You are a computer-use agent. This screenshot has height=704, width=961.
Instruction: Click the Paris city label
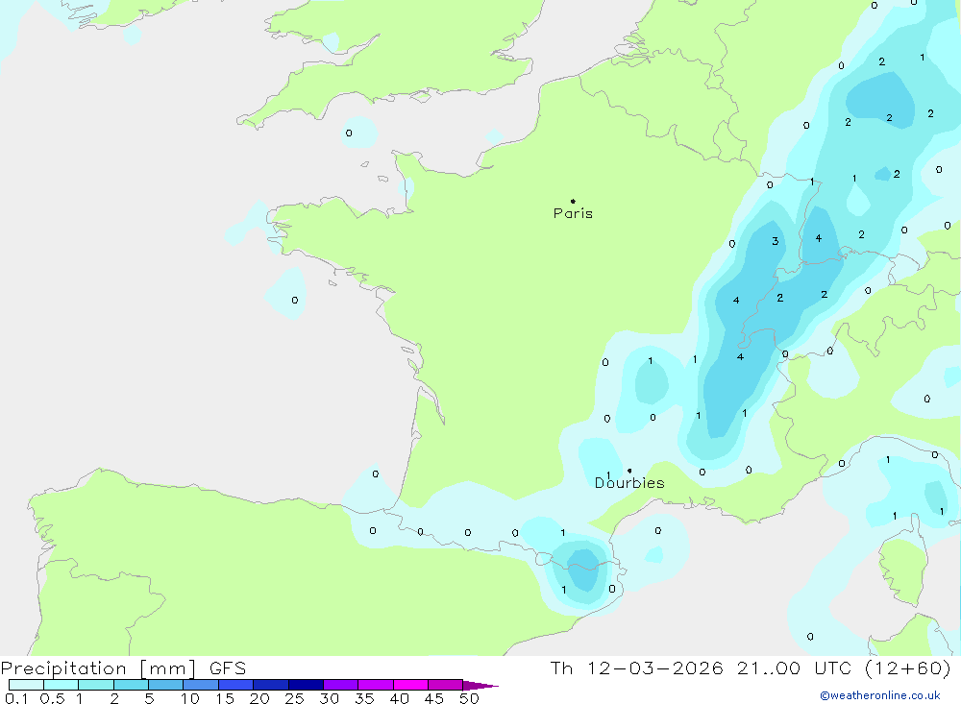(573, 213)
